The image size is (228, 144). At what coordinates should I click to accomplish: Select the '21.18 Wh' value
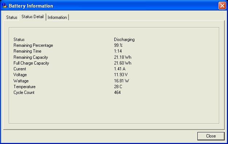pyautogui.click(x=123, y=57)
